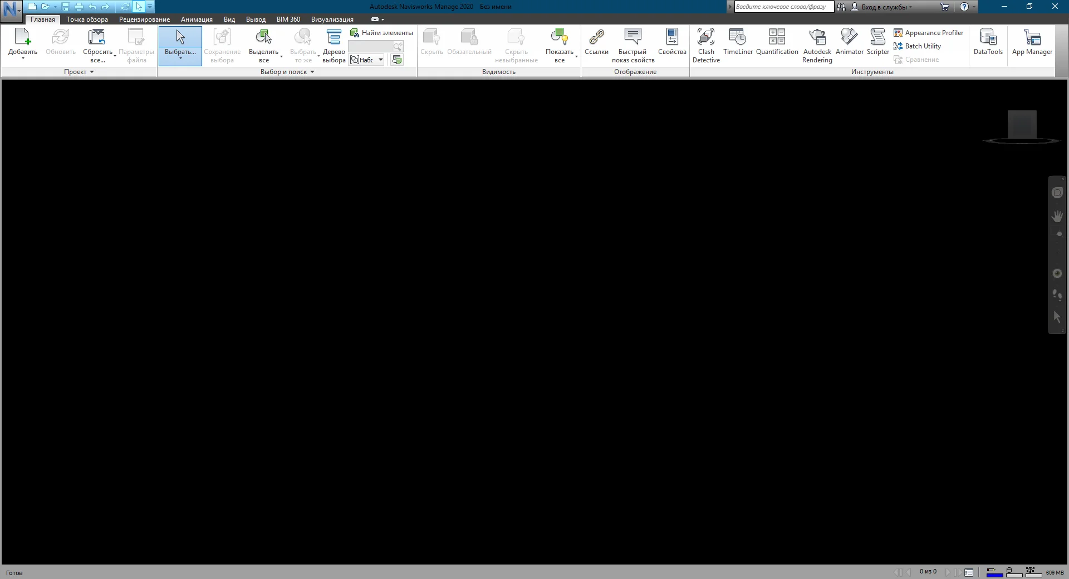Open the Scripter tool

(877, 42)
